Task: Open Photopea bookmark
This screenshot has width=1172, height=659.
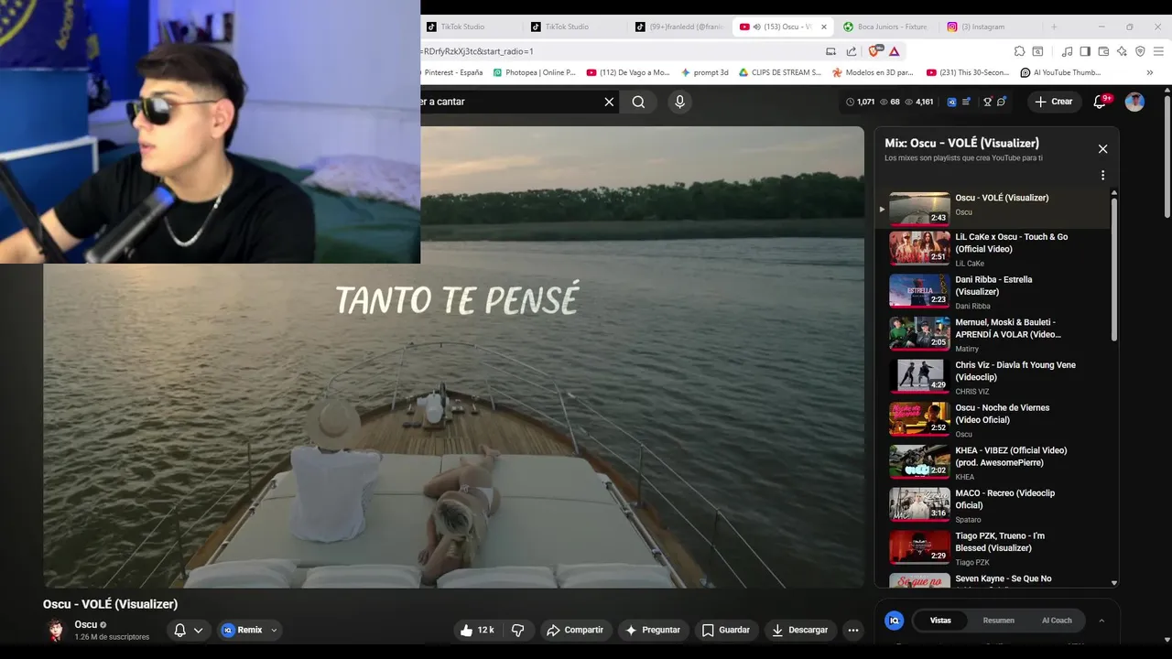Action: [x=535, y=72]
